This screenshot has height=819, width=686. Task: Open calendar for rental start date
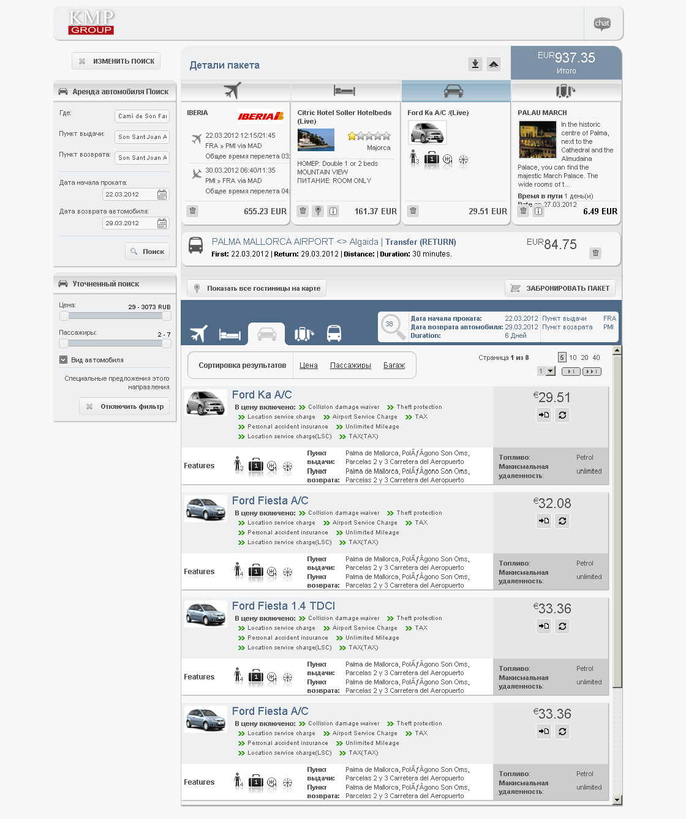162,195
